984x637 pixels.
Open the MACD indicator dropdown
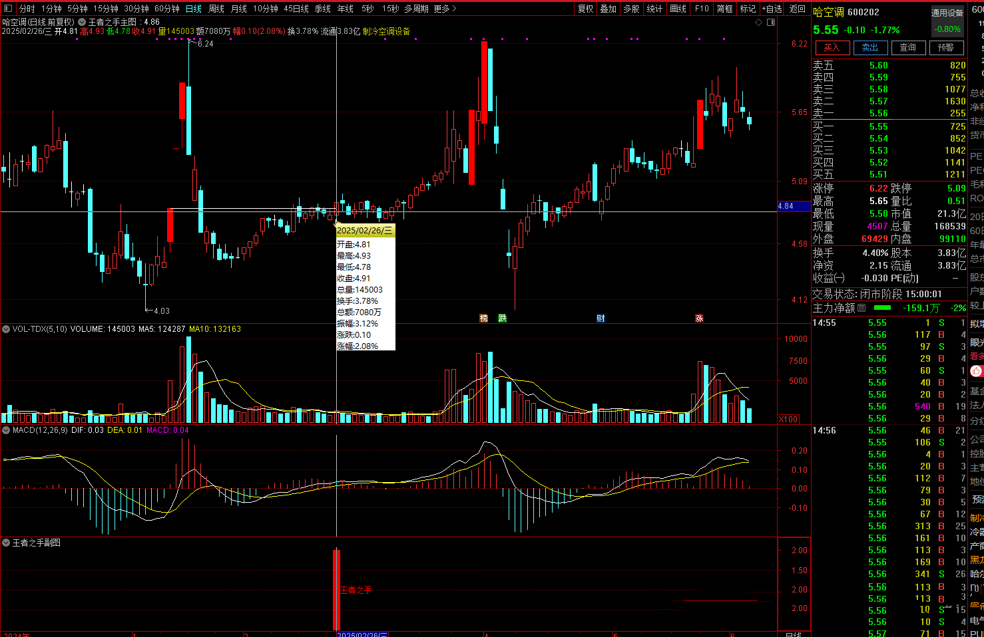coord(6,430)
